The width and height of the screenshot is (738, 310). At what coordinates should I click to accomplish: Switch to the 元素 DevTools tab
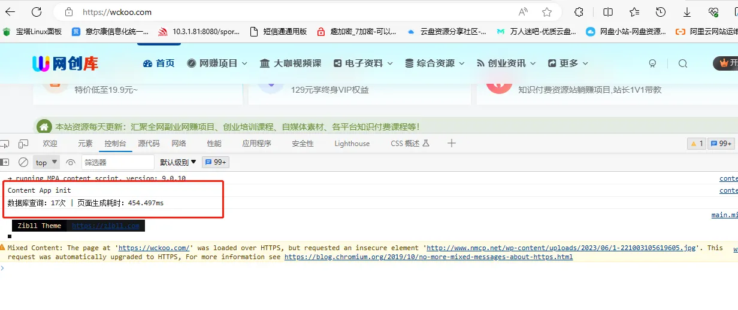point(86,144)
